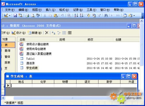Sort descending with the Z-A icon

tap(82, 15)
